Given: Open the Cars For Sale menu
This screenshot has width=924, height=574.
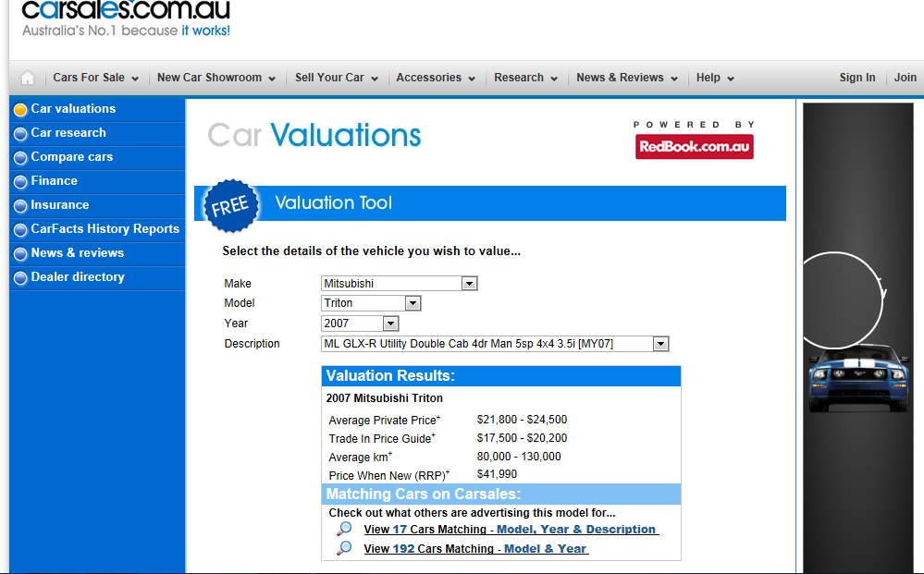Looking at the screenshot, I should 95,79.
